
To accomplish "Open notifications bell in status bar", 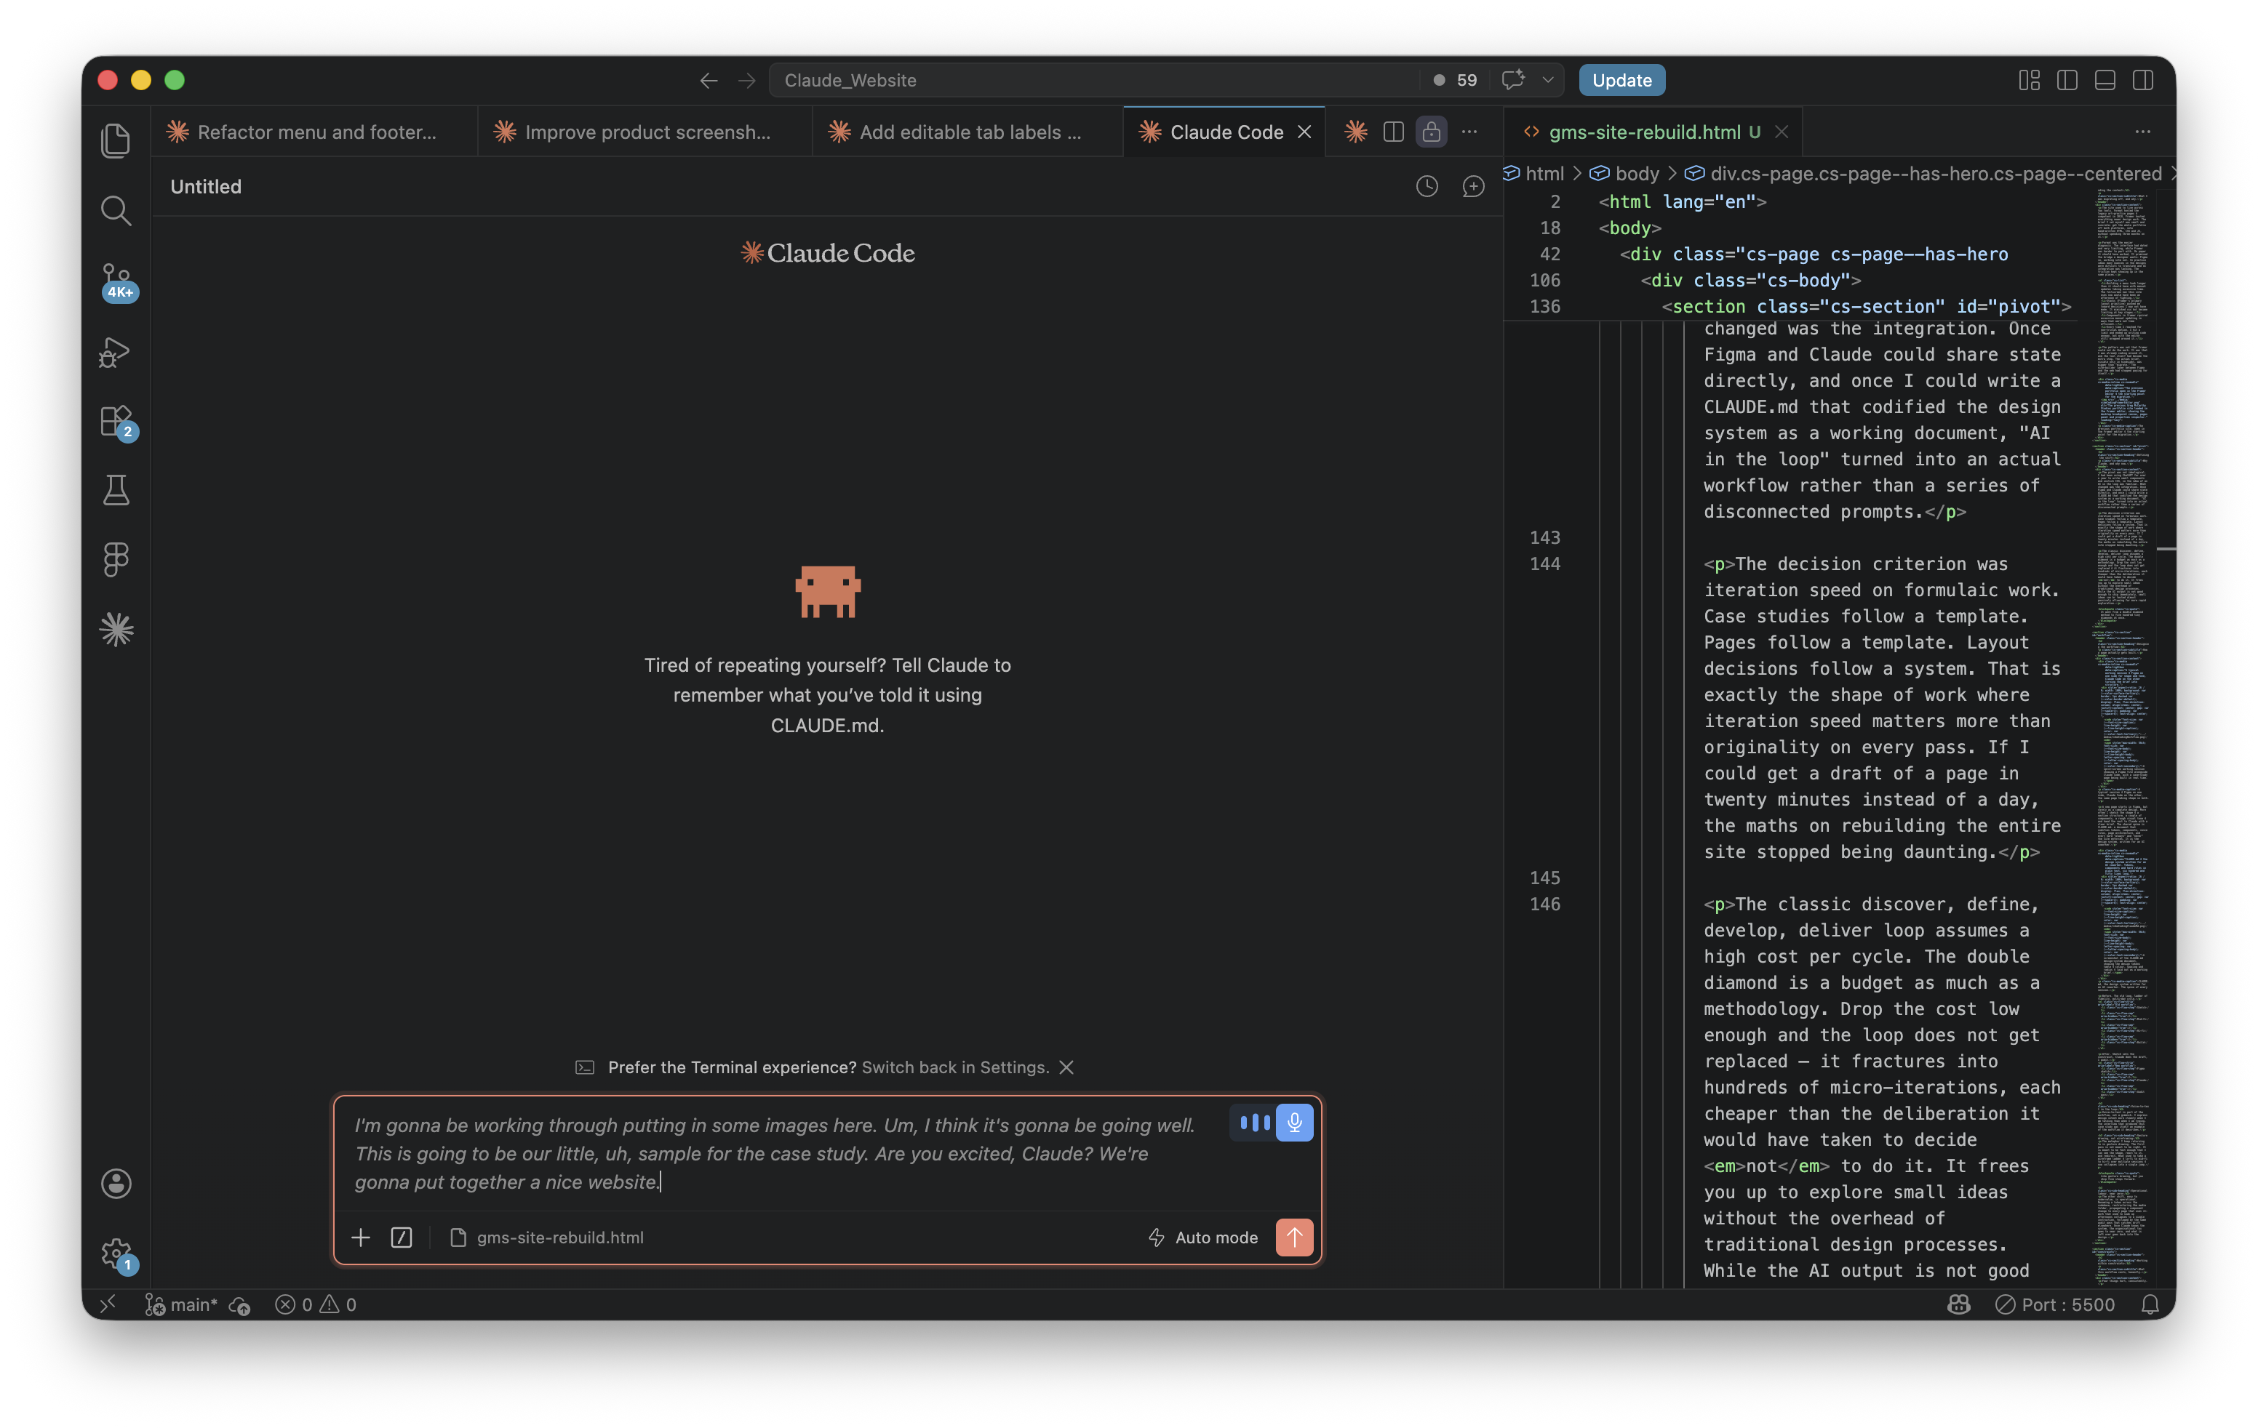I will click(x=2150, y=1304).
